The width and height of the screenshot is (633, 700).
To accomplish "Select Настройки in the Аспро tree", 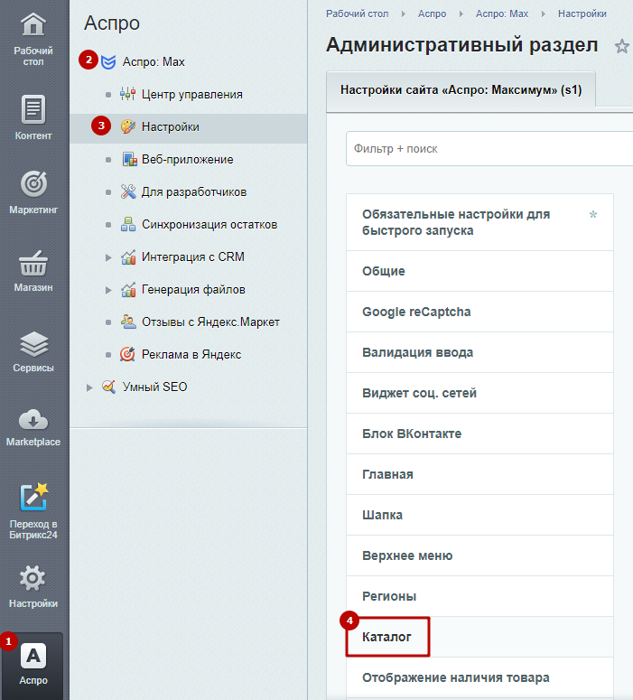I will click(x=171, y=127).
